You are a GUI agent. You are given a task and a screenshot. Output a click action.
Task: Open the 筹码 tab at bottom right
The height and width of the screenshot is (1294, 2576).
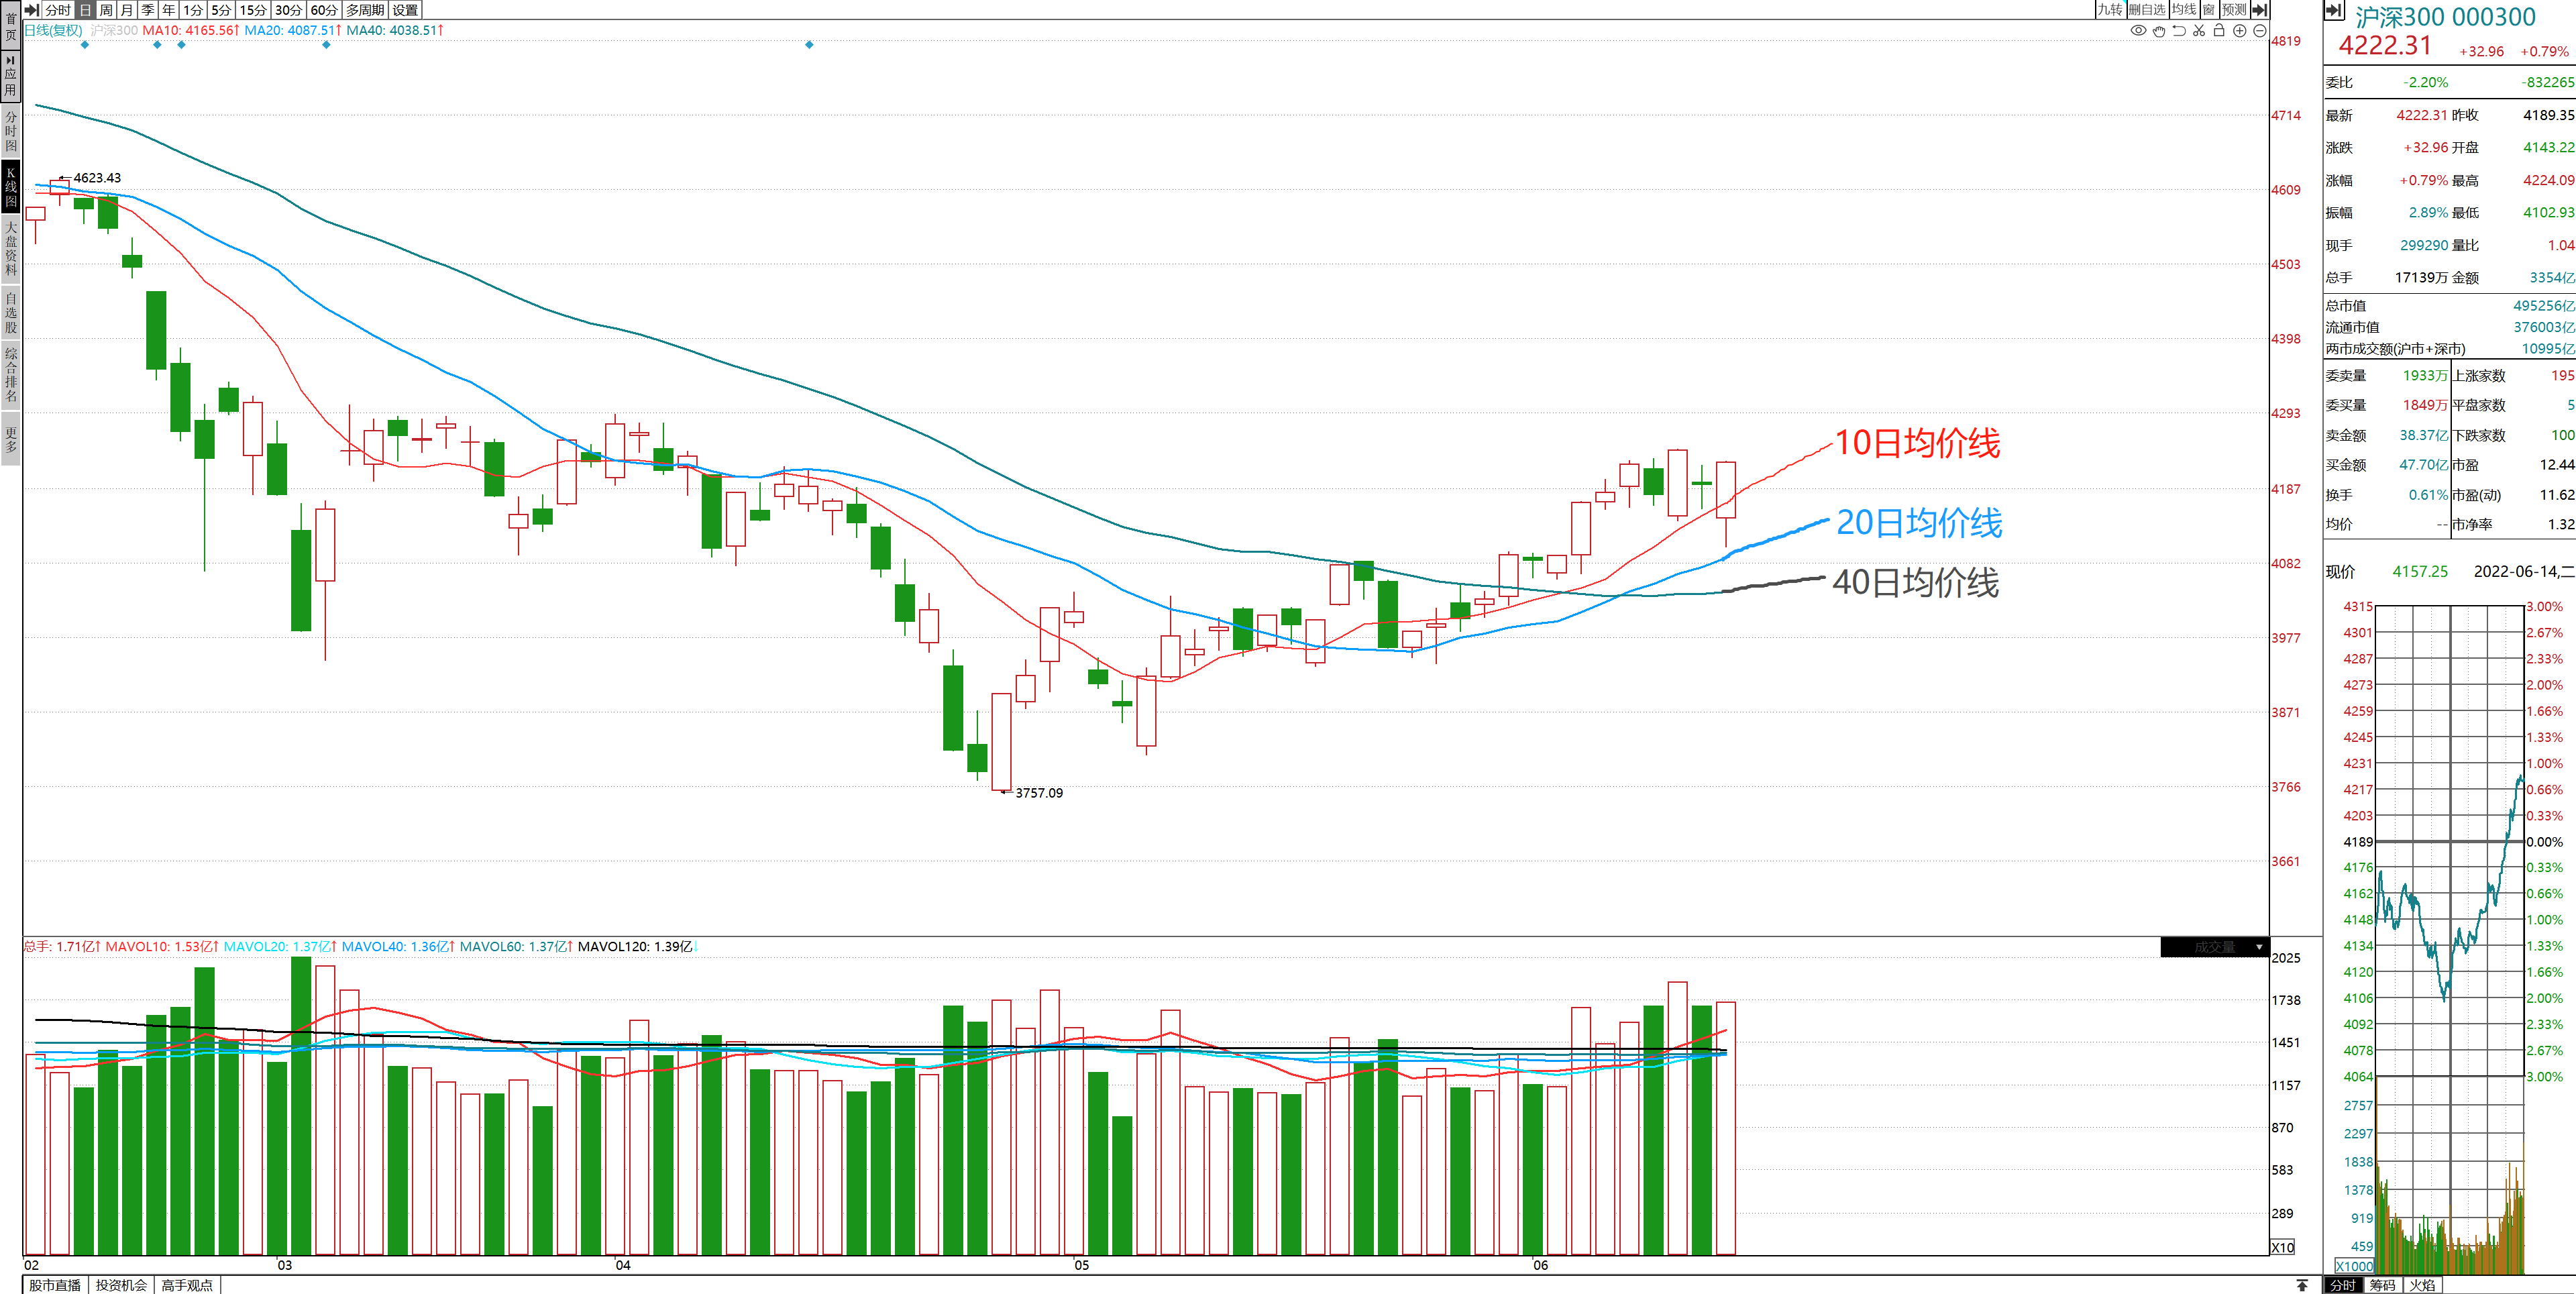pos(2383,1285)
